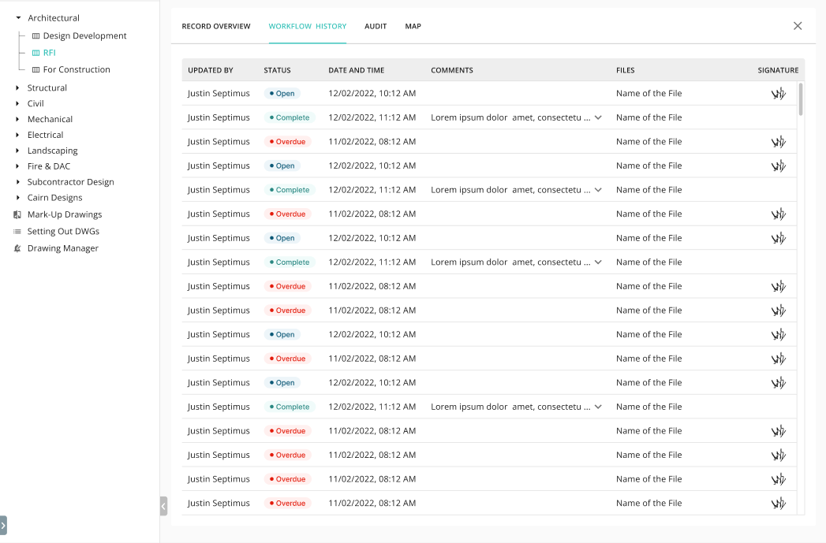This screenshot has height=543, width=826.
Task: Click the For Construction table icon
Action: 36,69
